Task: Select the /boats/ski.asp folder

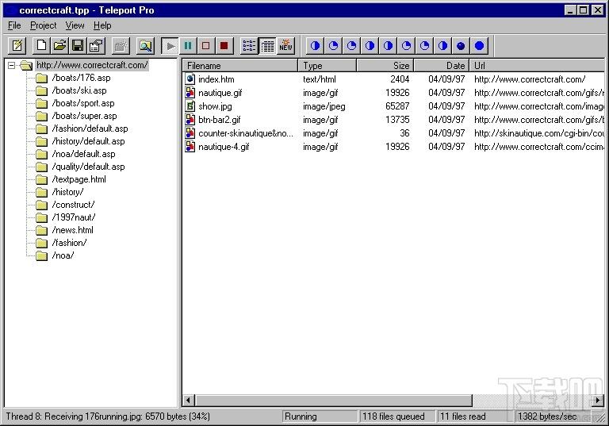Action: 79,90
